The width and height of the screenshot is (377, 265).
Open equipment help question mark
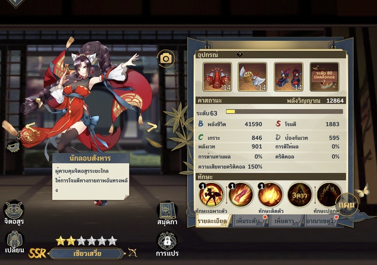240,54
